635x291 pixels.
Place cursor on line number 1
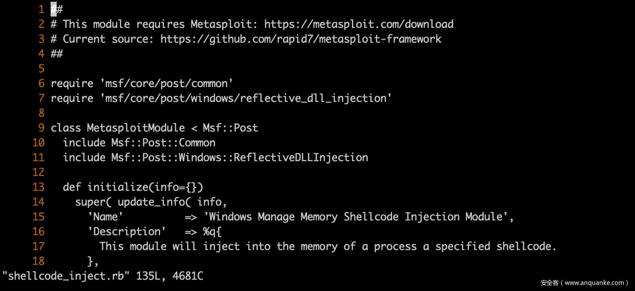pos(41,9)
